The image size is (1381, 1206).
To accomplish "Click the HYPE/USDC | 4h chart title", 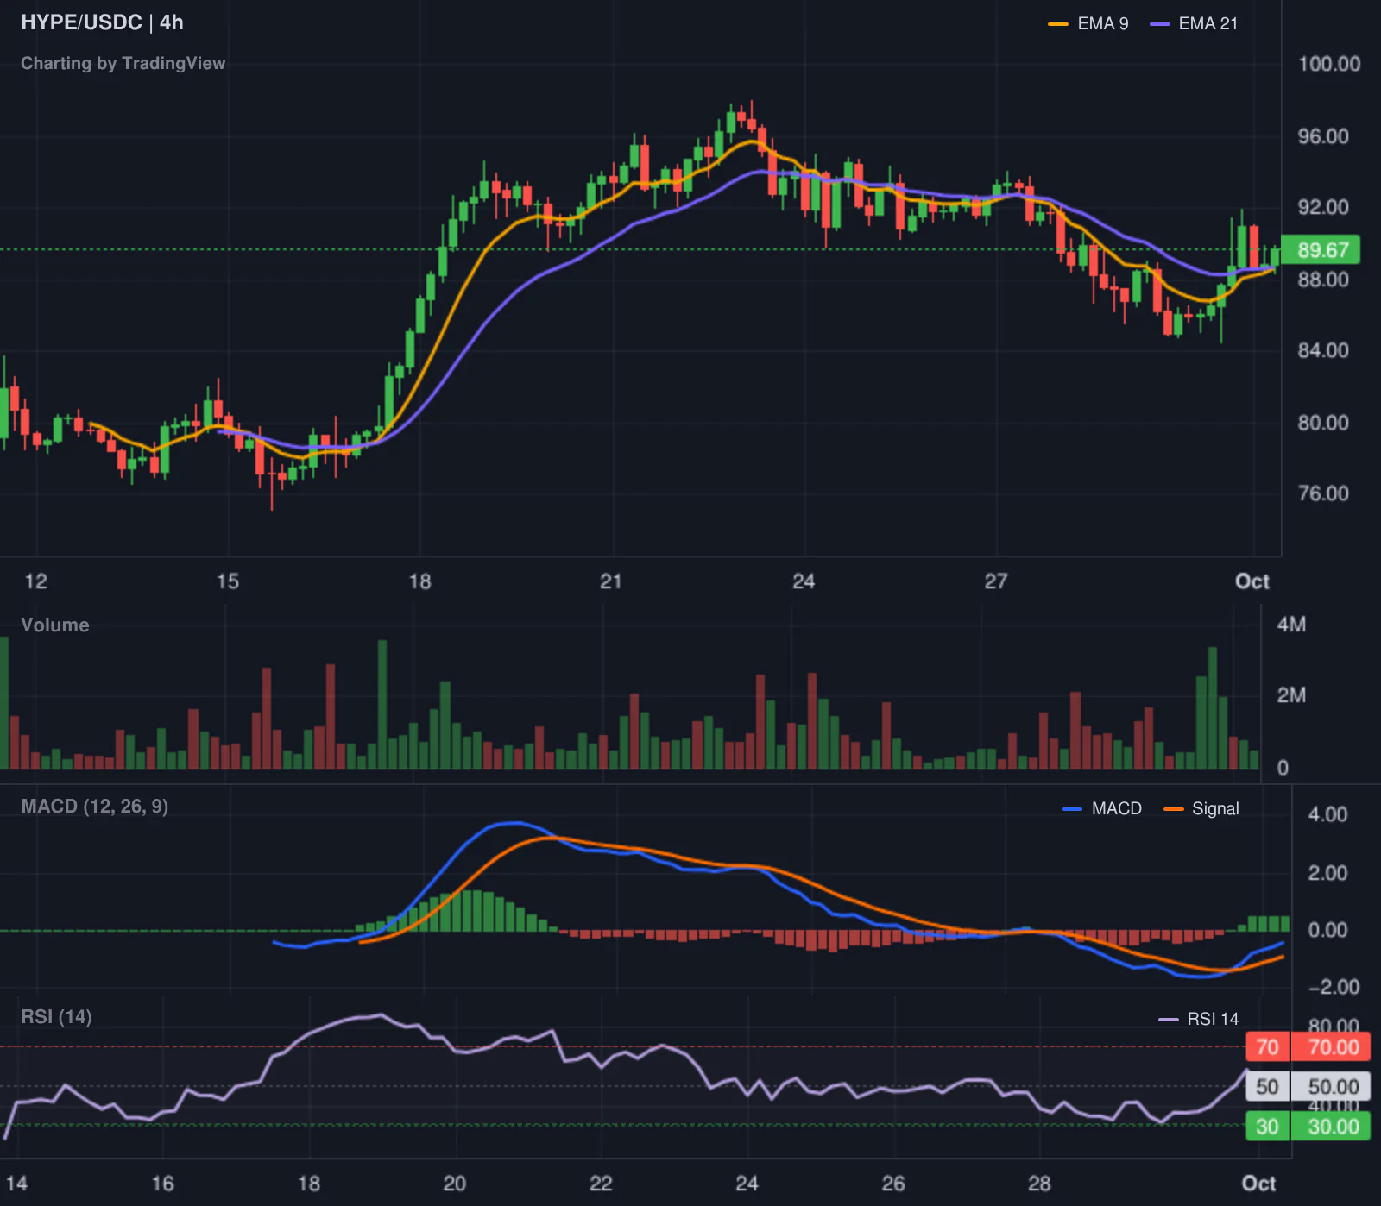I will [102, 22].
